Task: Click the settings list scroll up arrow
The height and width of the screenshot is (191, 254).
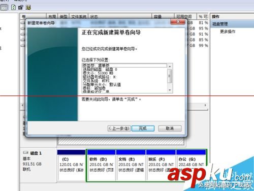Action: tap(170, 66)
